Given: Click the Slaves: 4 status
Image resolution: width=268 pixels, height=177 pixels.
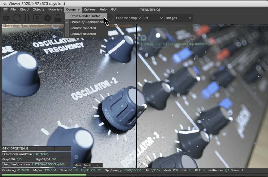Looking at the screenshot, I should click(x=237, y=170).
